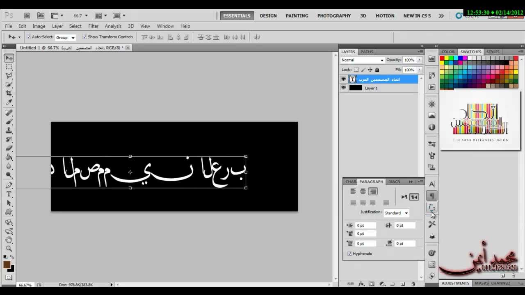Toggle Show Transform Controls checkbox
Image resolution: width=525 pixels, height=295 pixels.
[84, 37]
